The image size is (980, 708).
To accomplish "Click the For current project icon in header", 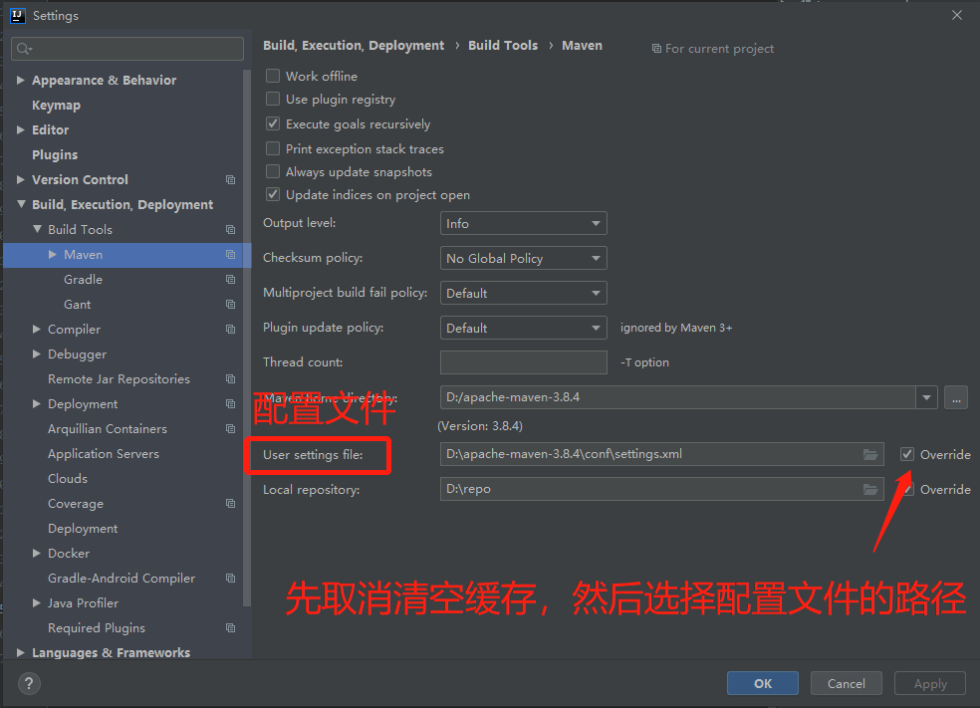I will pyautogui.click(x=656, y=49).
